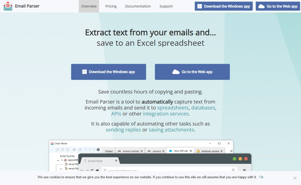Follow the spreadsheets link
301x185 pixels.
tap(173, 108)
